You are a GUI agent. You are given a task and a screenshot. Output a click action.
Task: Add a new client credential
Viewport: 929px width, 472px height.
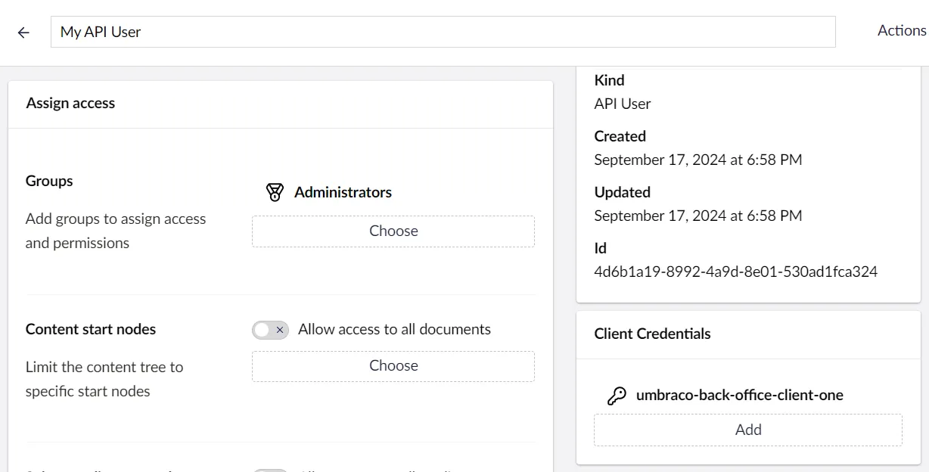(747, 430)
